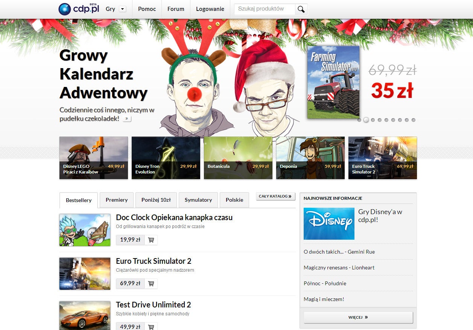Viewport: 473px width, 330px height.
Task: Click the blue Disney news image
Action: [x=329, y=224]
